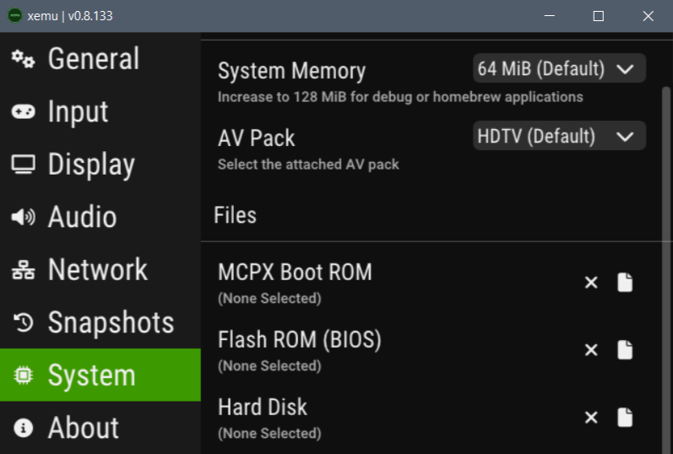Click the xemu logo in title bar
673x454 pixels.
pyautogui.click(x=15, y=15)
